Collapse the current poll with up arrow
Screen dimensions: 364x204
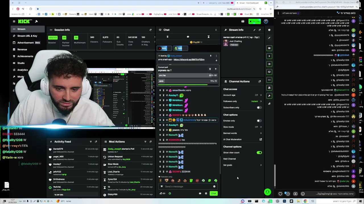[x=216, y=69]
